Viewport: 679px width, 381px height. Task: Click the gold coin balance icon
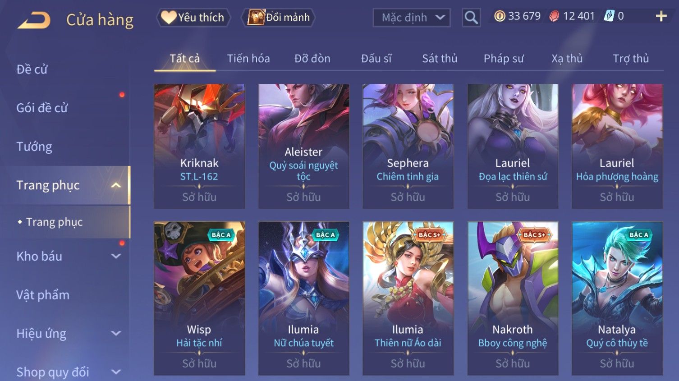click(500, 16)
